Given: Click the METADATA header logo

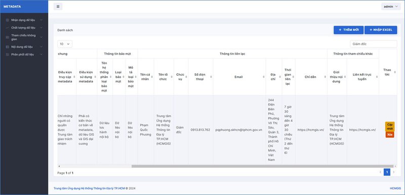Looking at the screenshot, I should coord(12,7).
